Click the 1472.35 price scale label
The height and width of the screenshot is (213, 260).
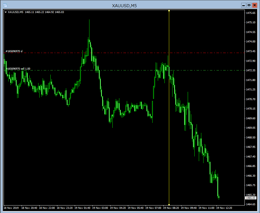click(251, 70)
